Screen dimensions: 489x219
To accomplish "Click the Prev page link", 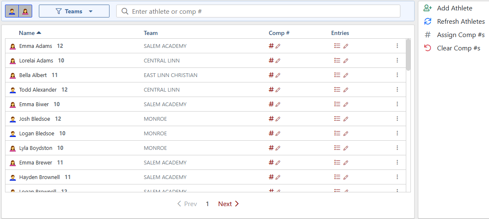I will (x=187, y=204).
